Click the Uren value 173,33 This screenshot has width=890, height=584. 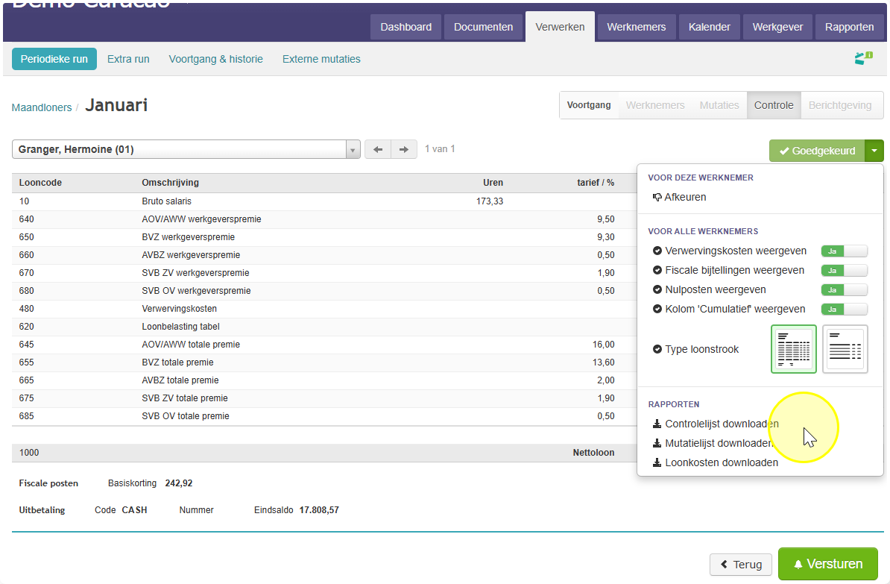point(489,201)
